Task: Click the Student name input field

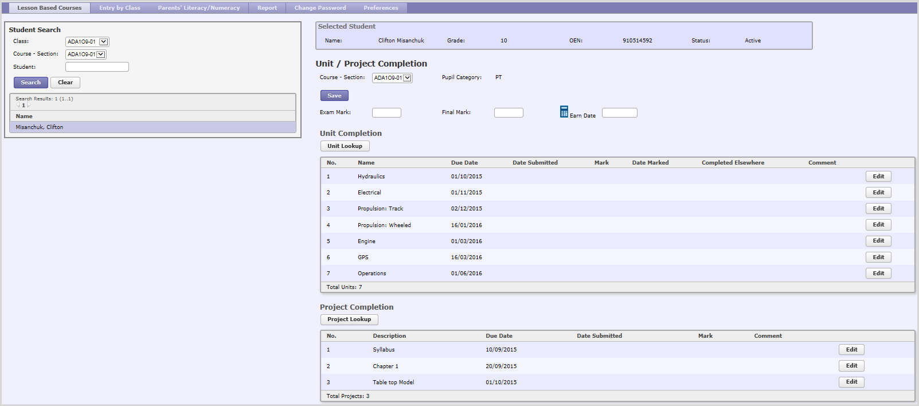Action: click(x=97, y=67)
